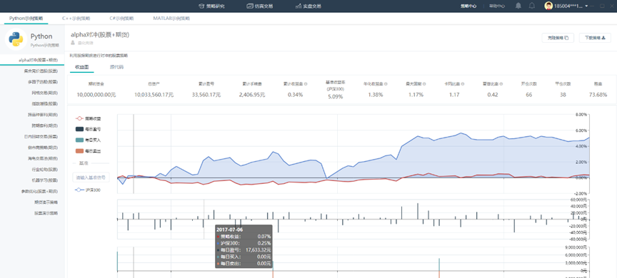This screenshot has height=278, width=617.
Task: Select the 源代码 tab
Action: coord(116,67)
